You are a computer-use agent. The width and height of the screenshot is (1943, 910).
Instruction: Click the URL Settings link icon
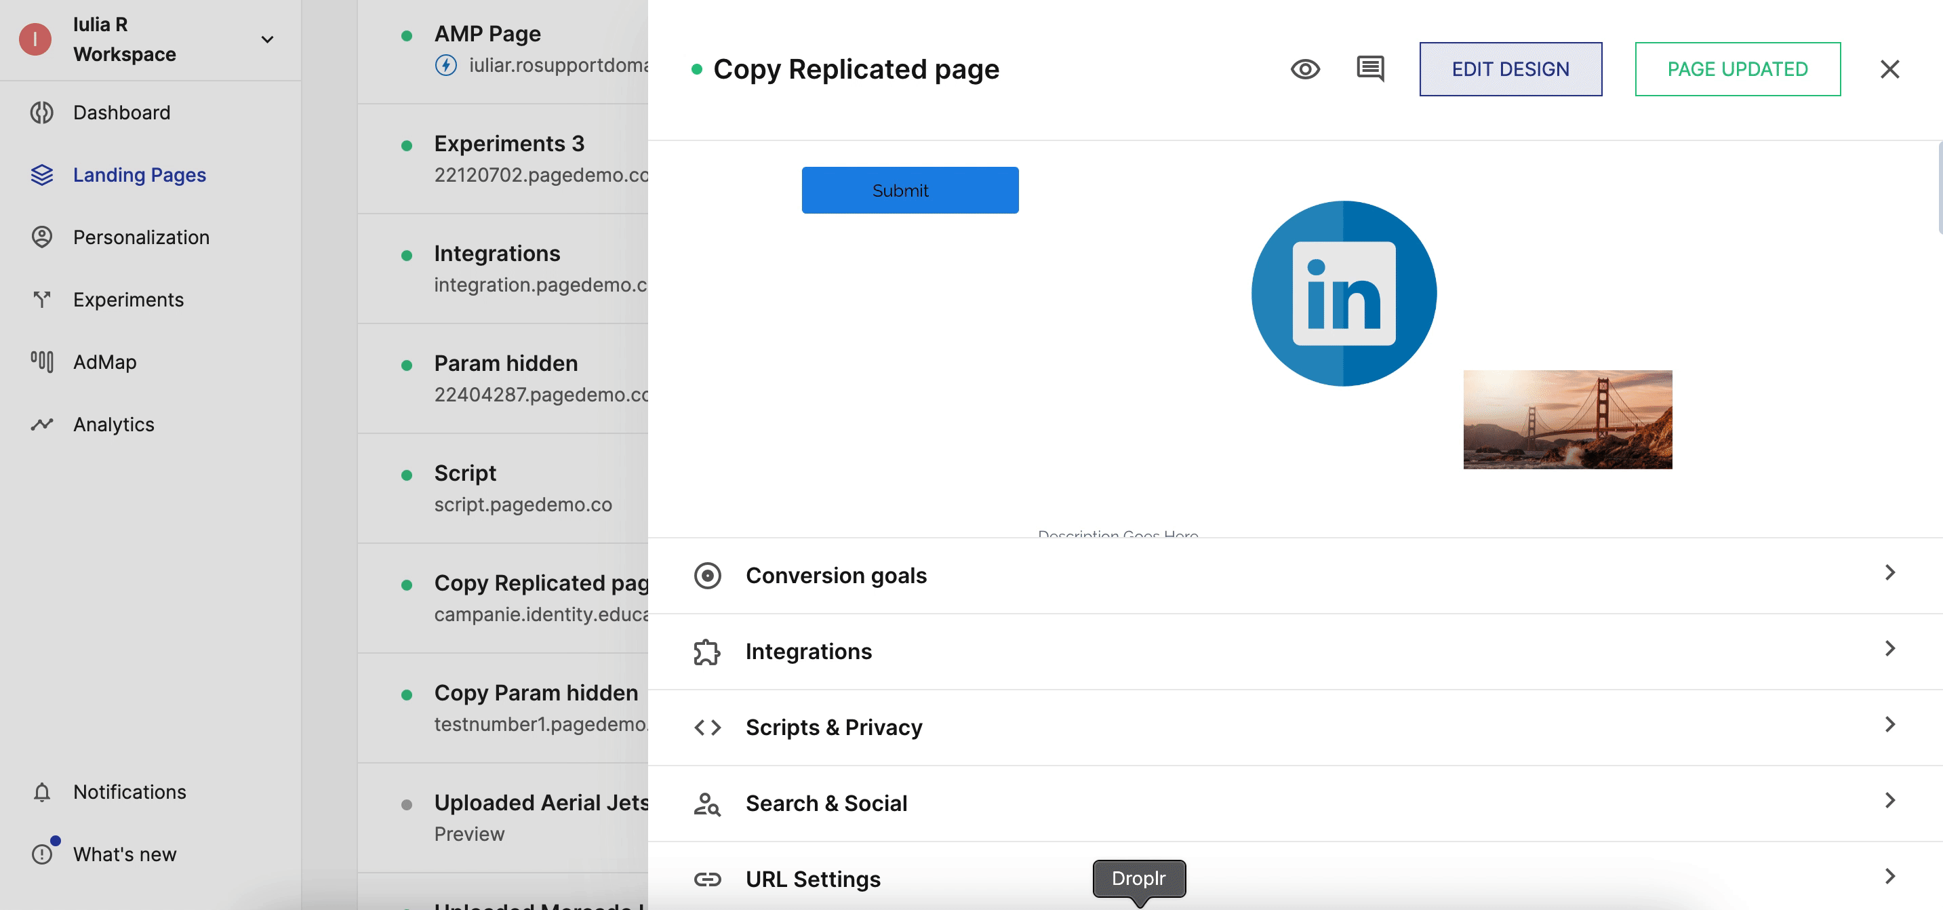click(x=706, y=879)
